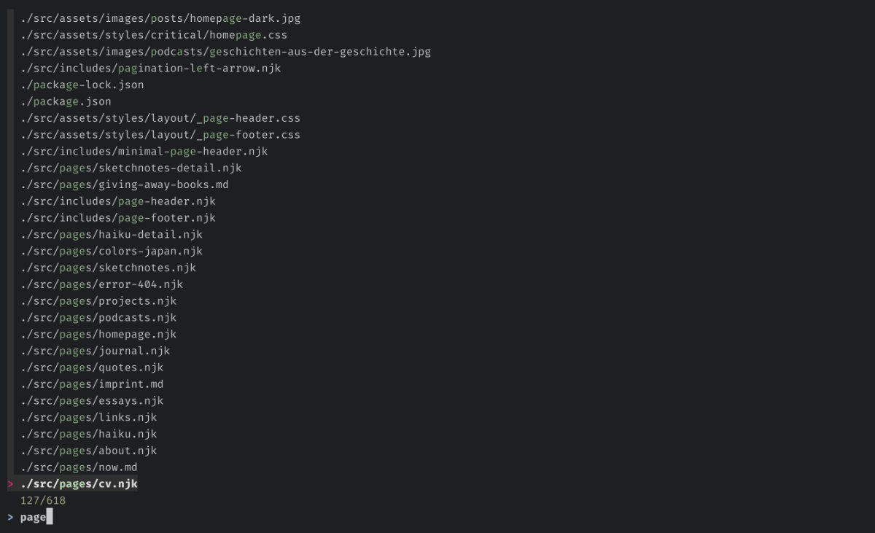Select the highlighted ./src/pages/cv.njk entry
This screenshot has height=533, width=875.
coord(79,483)
